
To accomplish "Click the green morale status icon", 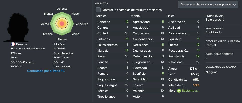I will click(x=179, y=91).
